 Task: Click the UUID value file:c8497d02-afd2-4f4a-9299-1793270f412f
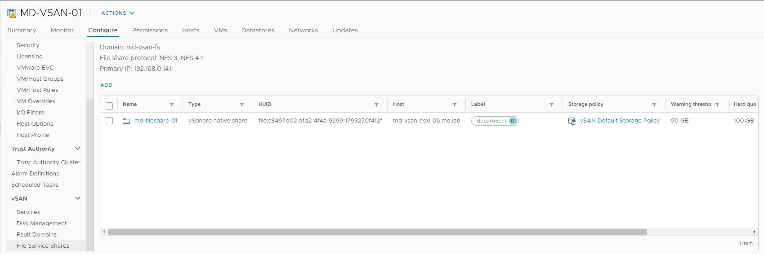click(x=320, y=121)
